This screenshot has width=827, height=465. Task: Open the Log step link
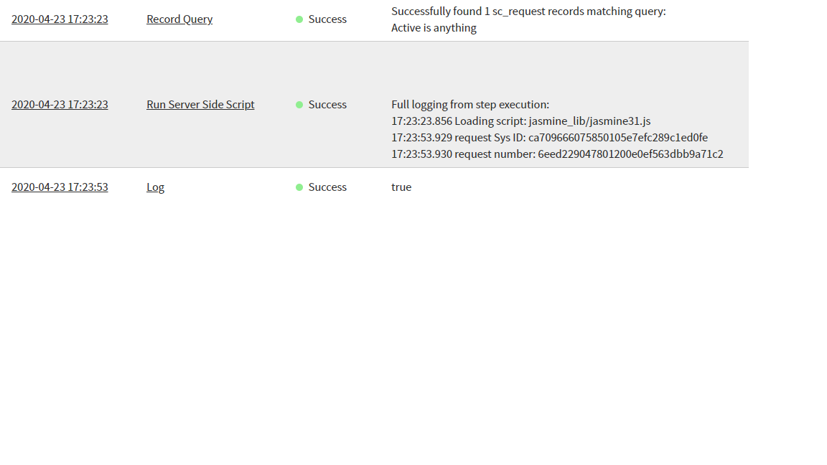click(x=155, y=187)
